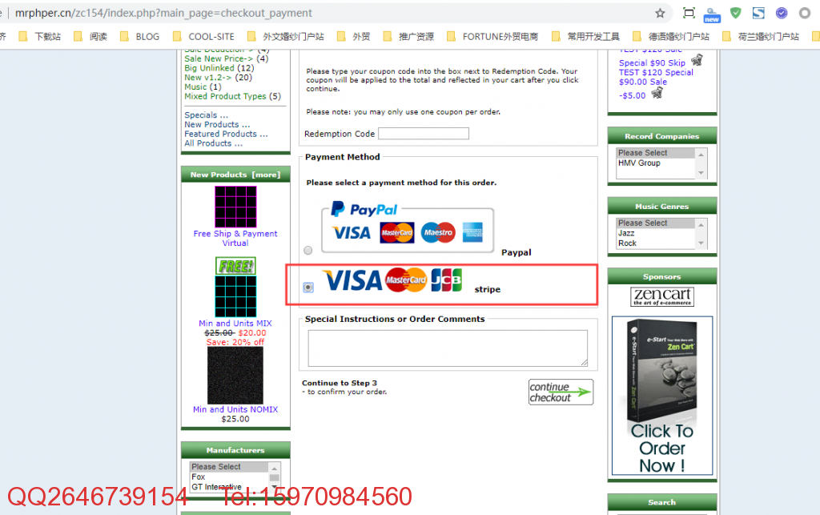Open Min and Units MIX product link
820x515 pixels.
click(235, 323)
